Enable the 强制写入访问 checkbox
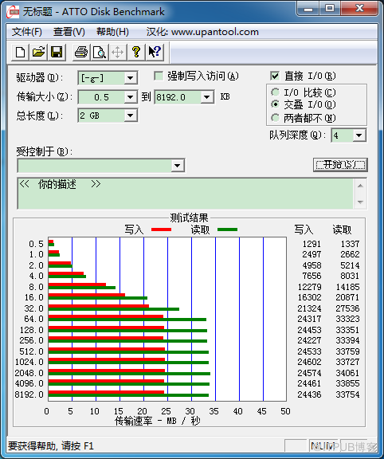 pos(159,76)
